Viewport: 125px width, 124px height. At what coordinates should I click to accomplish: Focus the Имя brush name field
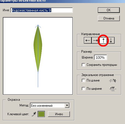(42, 10)
